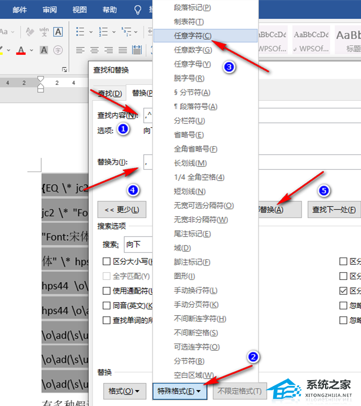Switch to the 查找 tab

click(x=109, y=93)
